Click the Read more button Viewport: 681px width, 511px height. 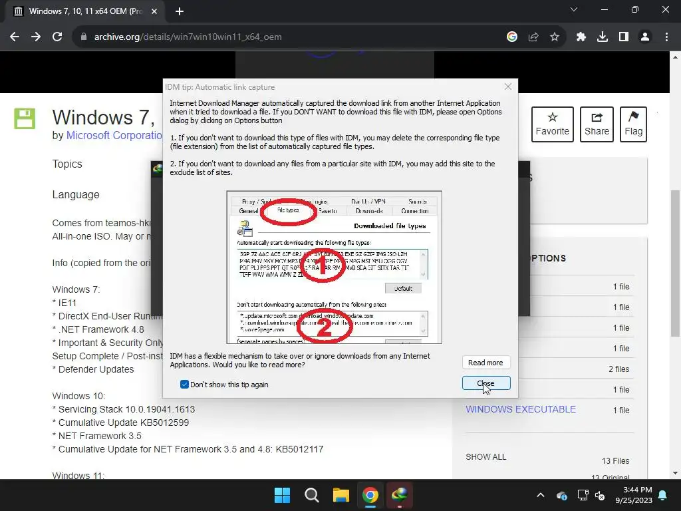point(486,363)
